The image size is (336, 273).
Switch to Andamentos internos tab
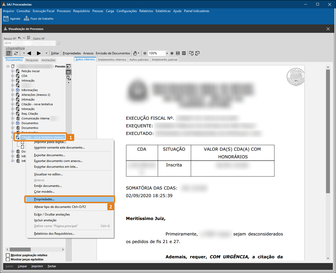[112, 60]
